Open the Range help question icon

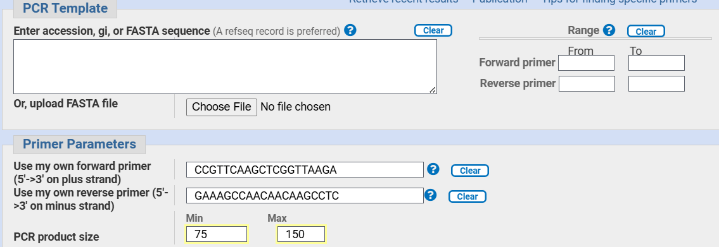[x=609, y=31]
